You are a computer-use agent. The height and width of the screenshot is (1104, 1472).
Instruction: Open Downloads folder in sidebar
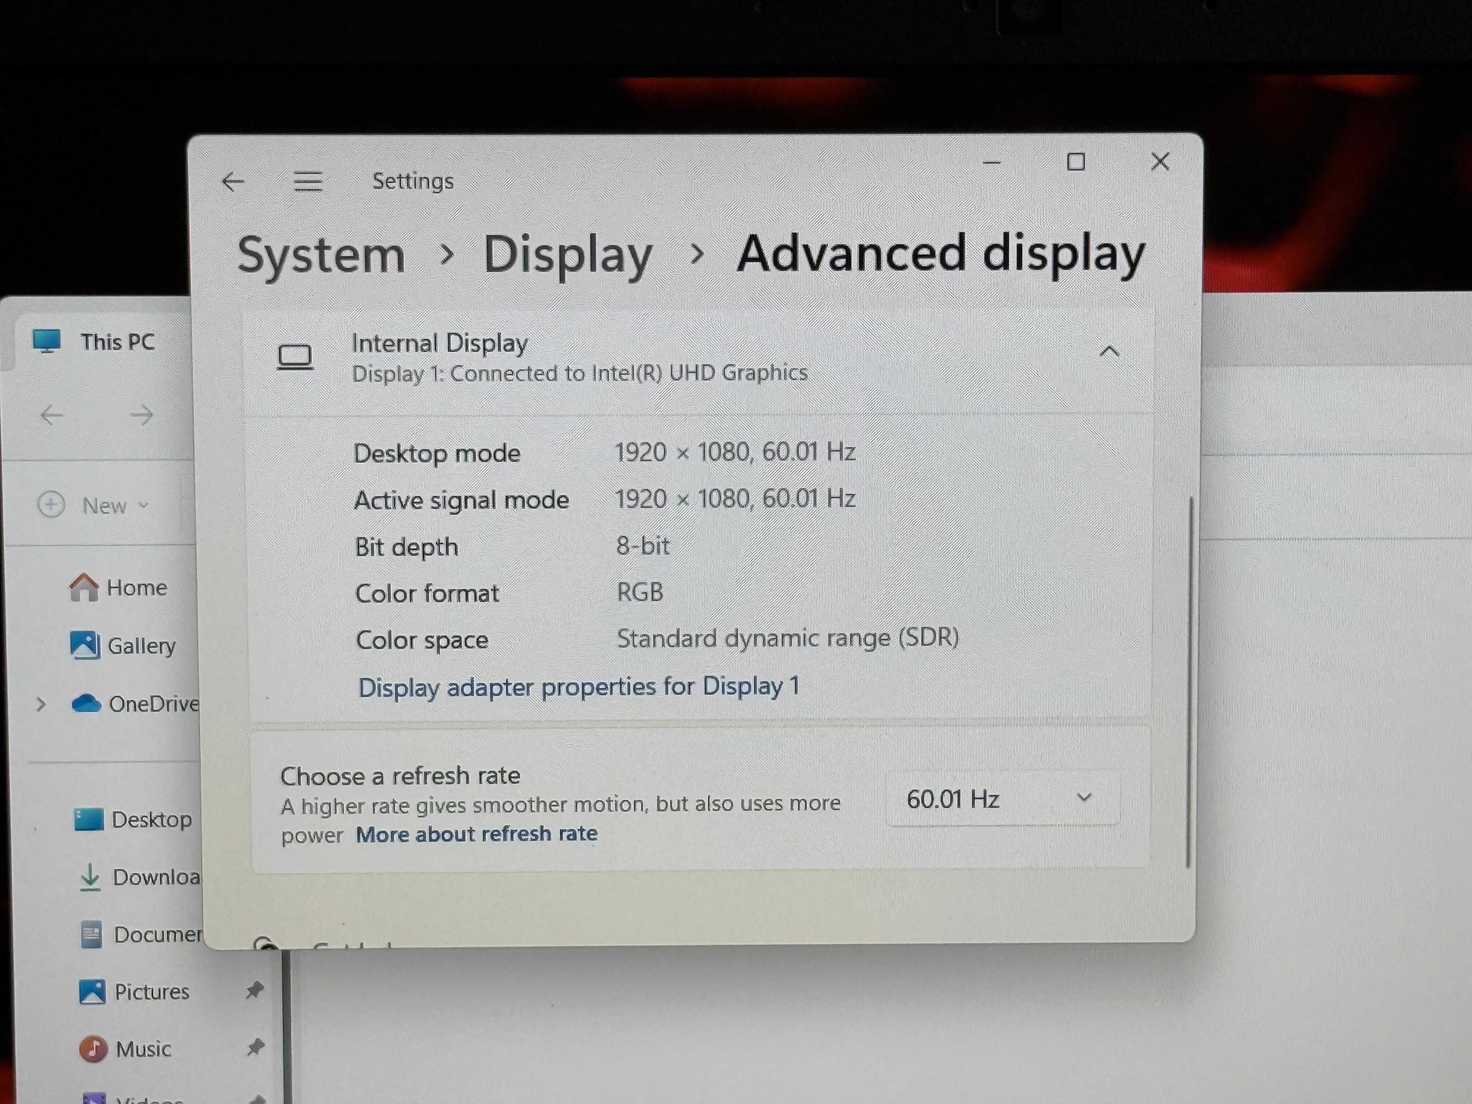[x=156, y=877]
